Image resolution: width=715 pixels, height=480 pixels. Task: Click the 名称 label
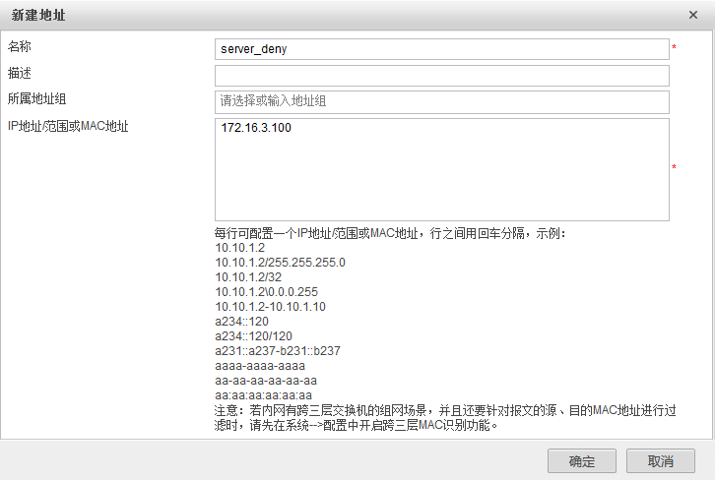coord(21,46)
